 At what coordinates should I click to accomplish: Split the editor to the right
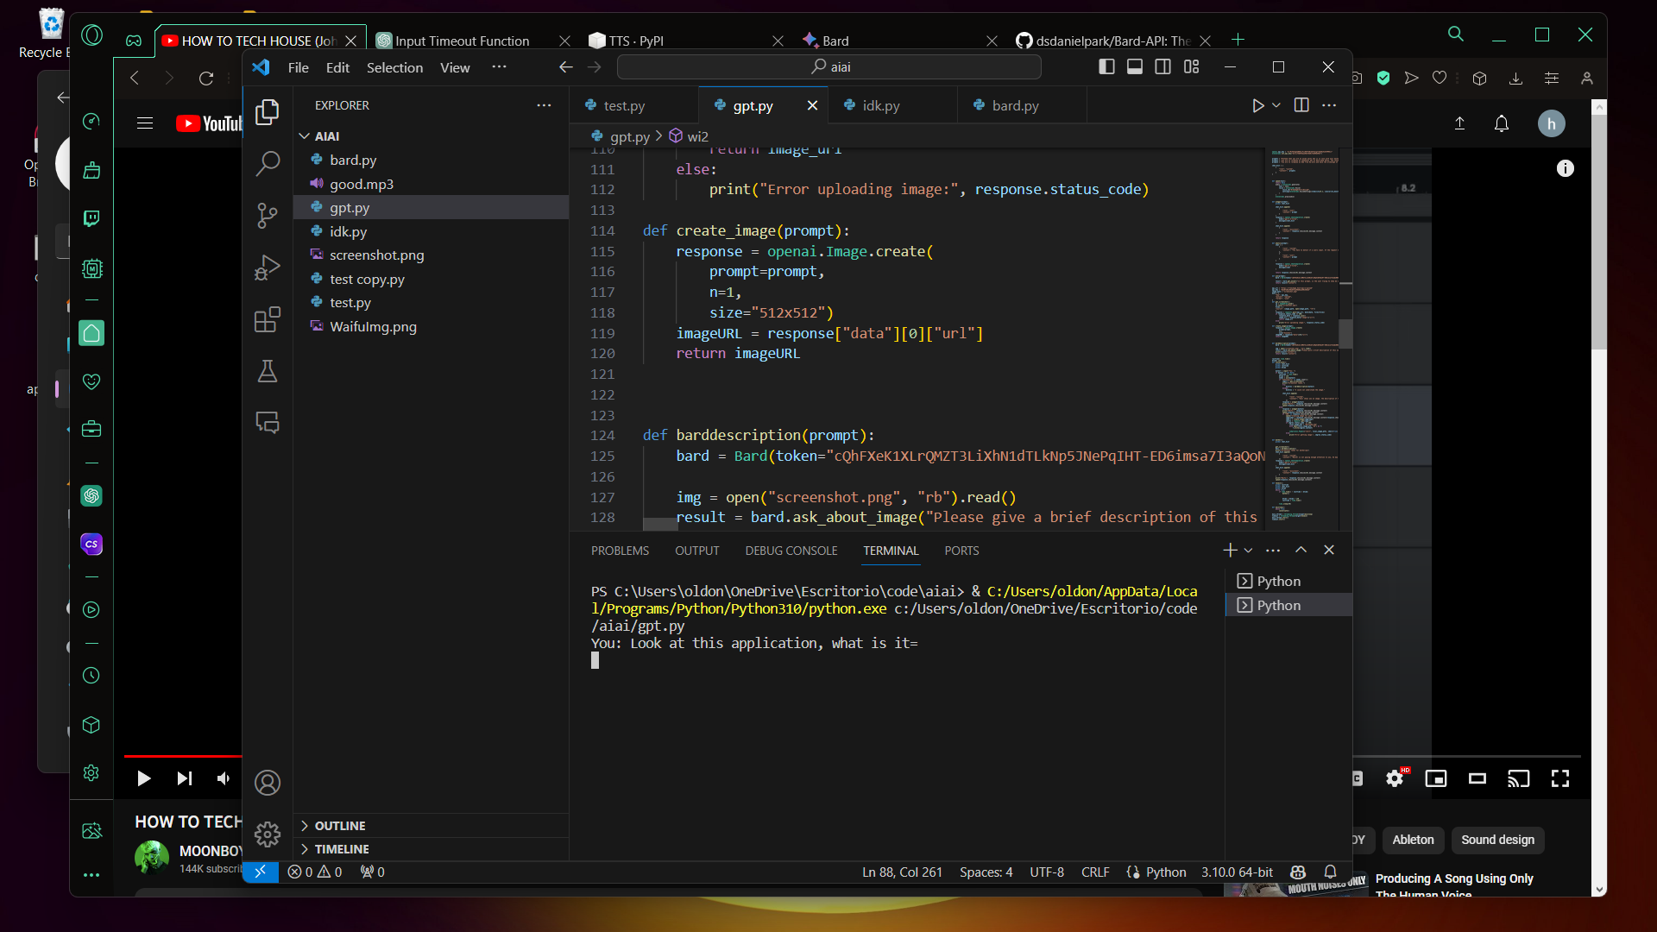pos(1301,105)
